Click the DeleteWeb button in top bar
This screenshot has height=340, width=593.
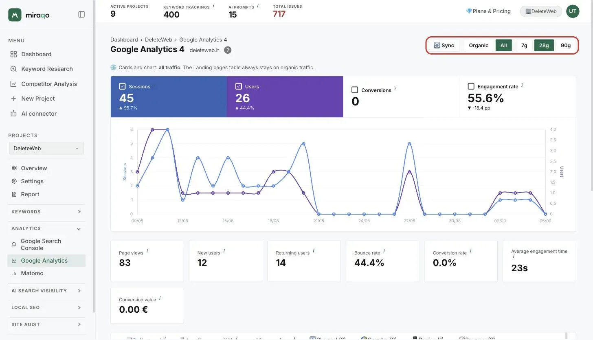pos(541,11)
